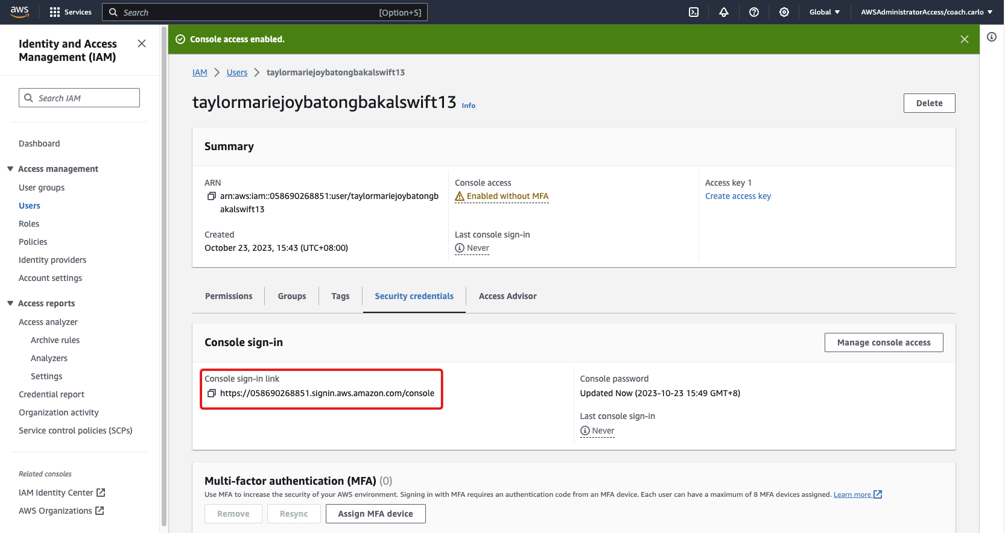Click the AWS logo home icon

[19, 12]
